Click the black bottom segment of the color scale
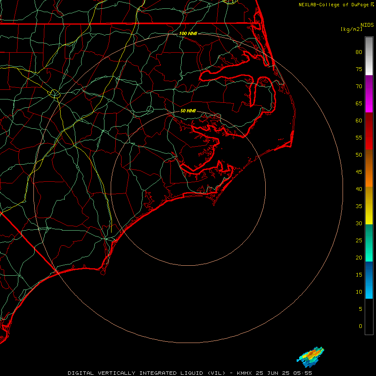The width and height of the screenshot is (376, 376). (369, 316)
